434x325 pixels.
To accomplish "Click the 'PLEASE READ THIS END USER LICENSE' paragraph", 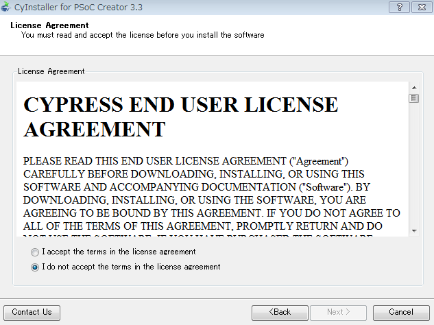I will tap(212, 197).
